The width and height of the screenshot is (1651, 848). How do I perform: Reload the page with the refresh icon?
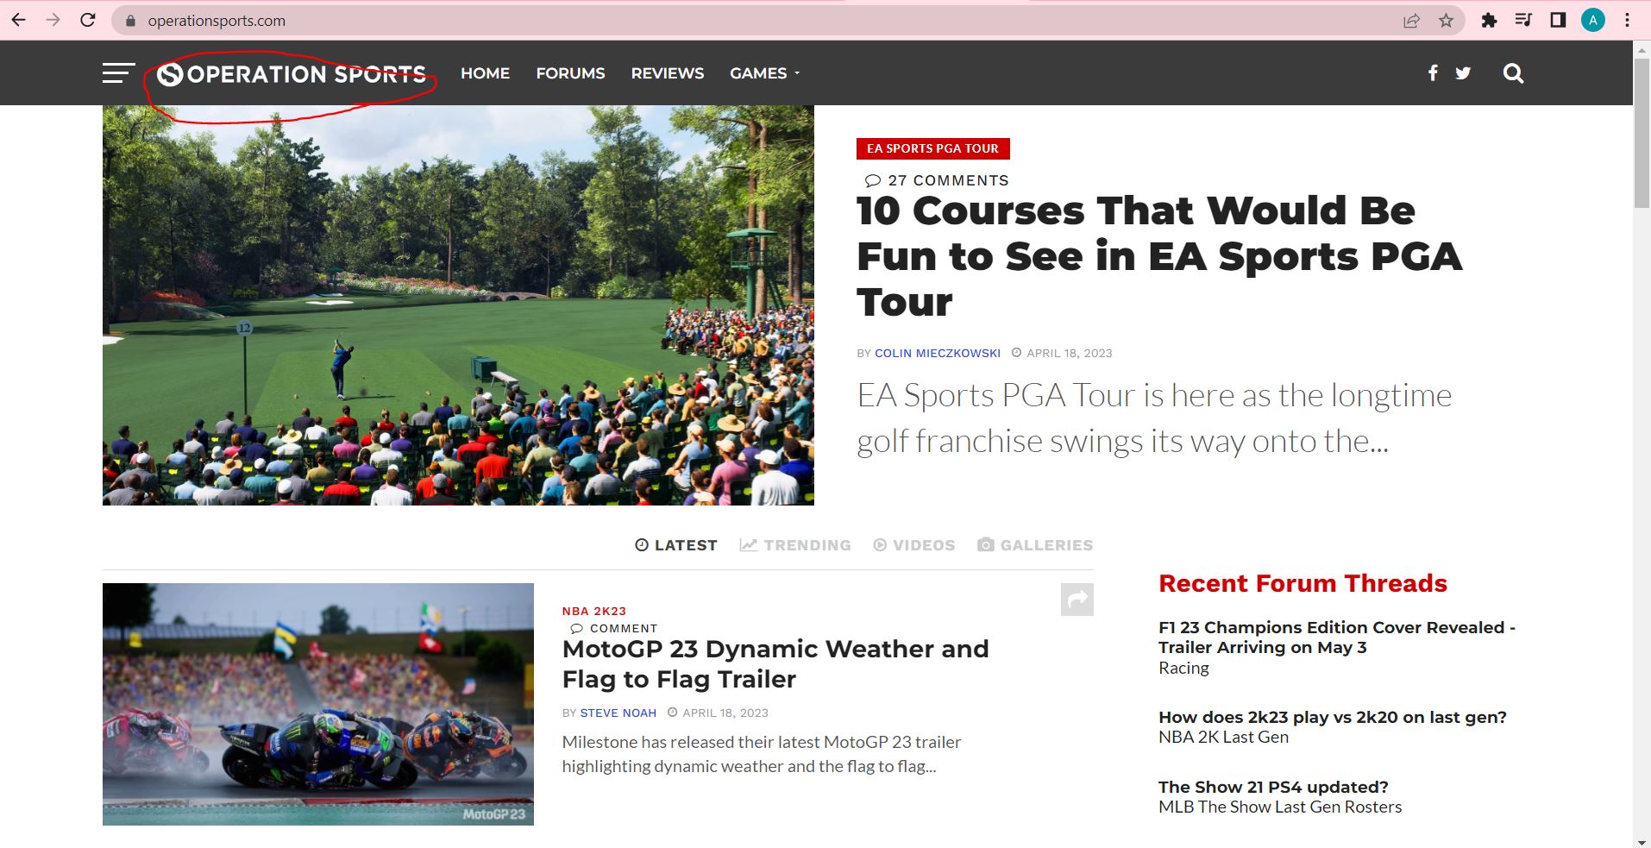click(88, 20)
